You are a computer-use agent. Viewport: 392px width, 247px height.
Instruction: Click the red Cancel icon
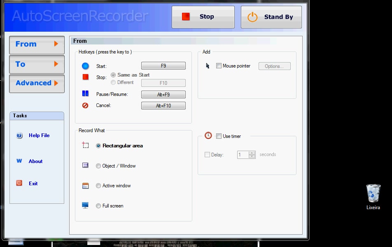pyautogui.click(x=85, y=105)
